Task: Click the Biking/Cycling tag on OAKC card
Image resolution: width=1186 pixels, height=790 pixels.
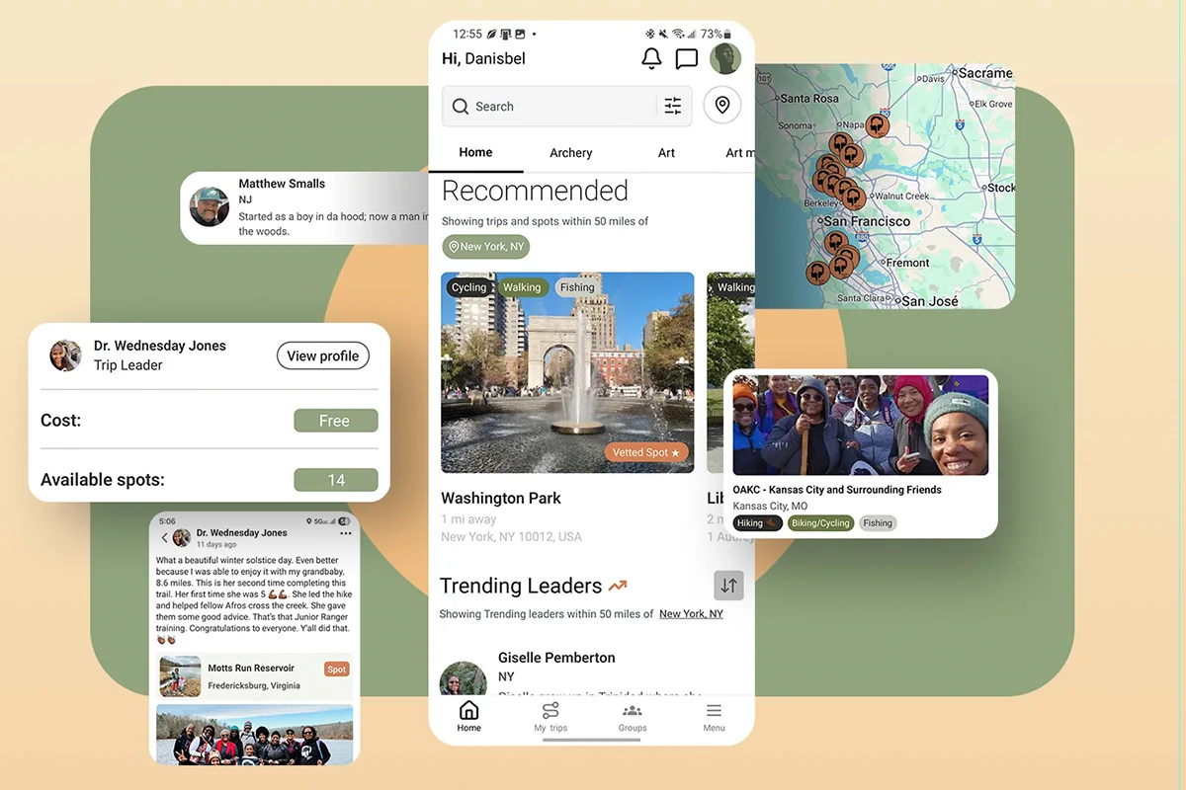Action: click(820, 523)
